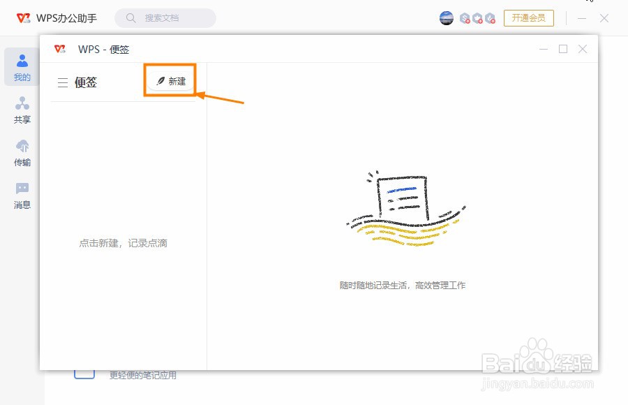Open the 共享 sidebar section
Viewport: 628px width, 405px height.
click(22, 110)
